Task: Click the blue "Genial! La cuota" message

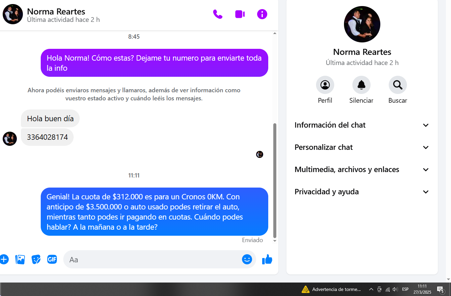Action: [154, 211]
